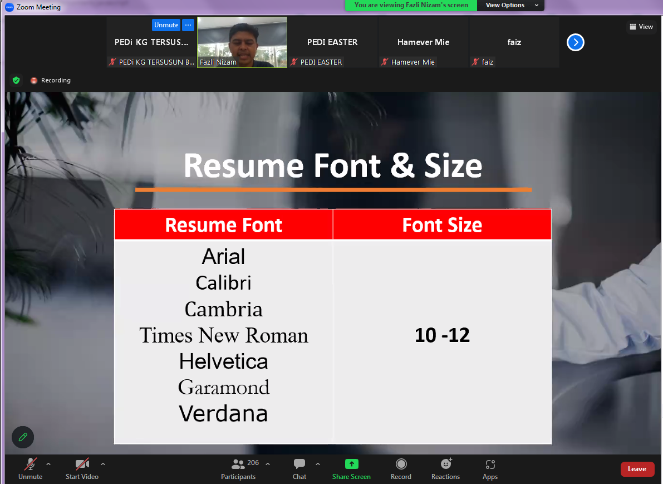
Task: Expand video options arrow beside Start Video
Action: click(x=102, y=463)
